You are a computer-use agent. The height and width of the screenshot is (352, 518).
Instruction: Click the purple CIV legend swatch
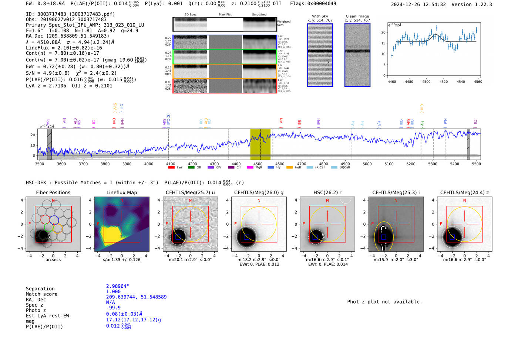[211, 168]
